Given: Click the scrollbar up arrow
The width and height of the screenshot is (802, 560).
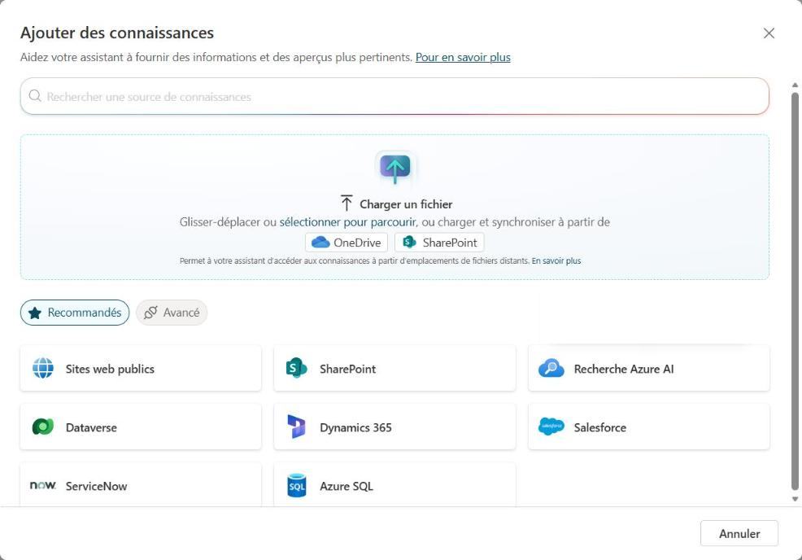Looking at the screenshot, I should tap(795, 85).
